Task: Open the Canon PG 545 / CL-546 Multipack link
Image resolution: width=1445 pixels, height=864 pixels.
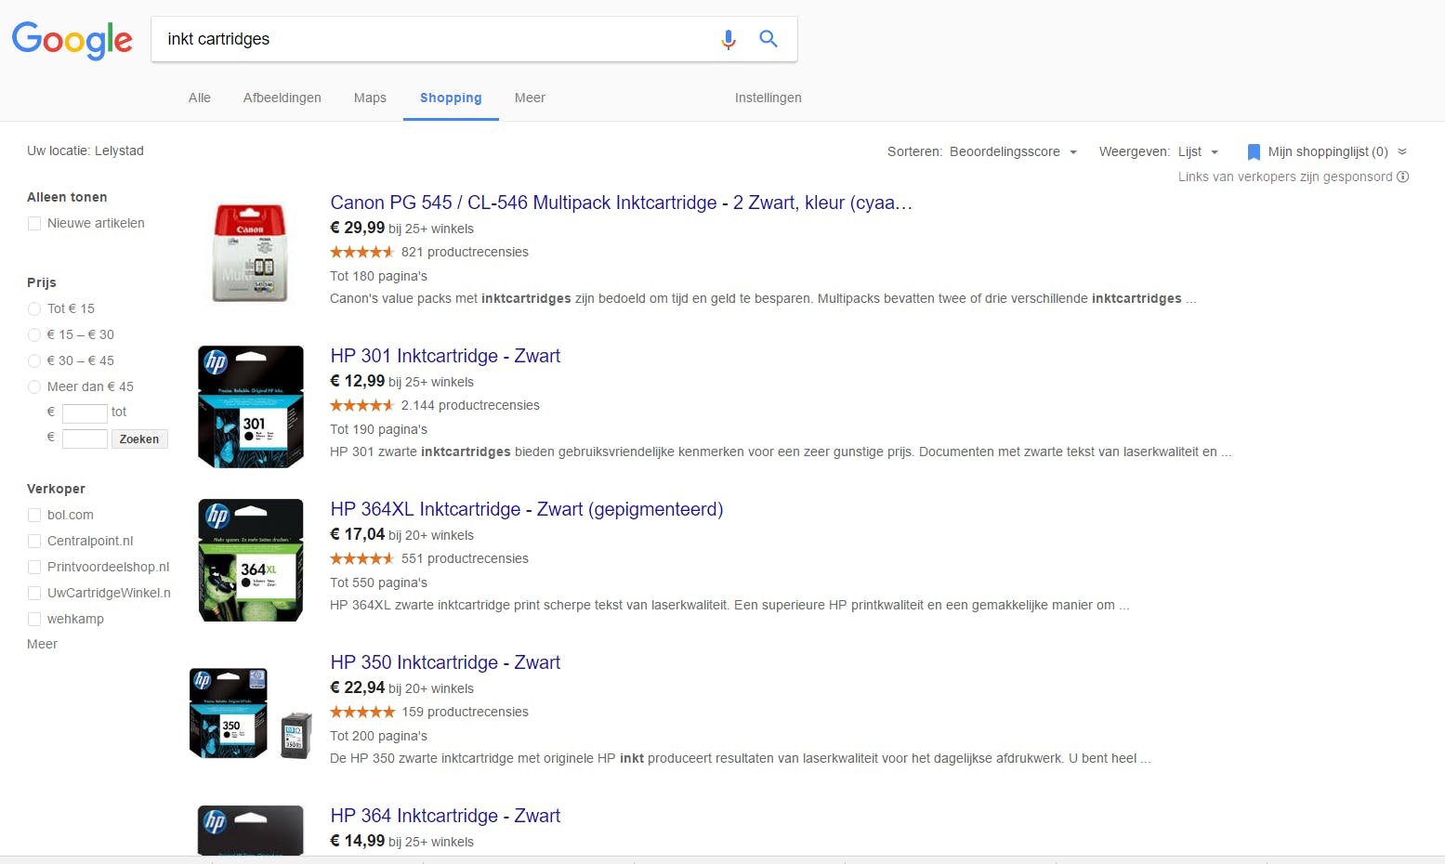Action: 621,203
